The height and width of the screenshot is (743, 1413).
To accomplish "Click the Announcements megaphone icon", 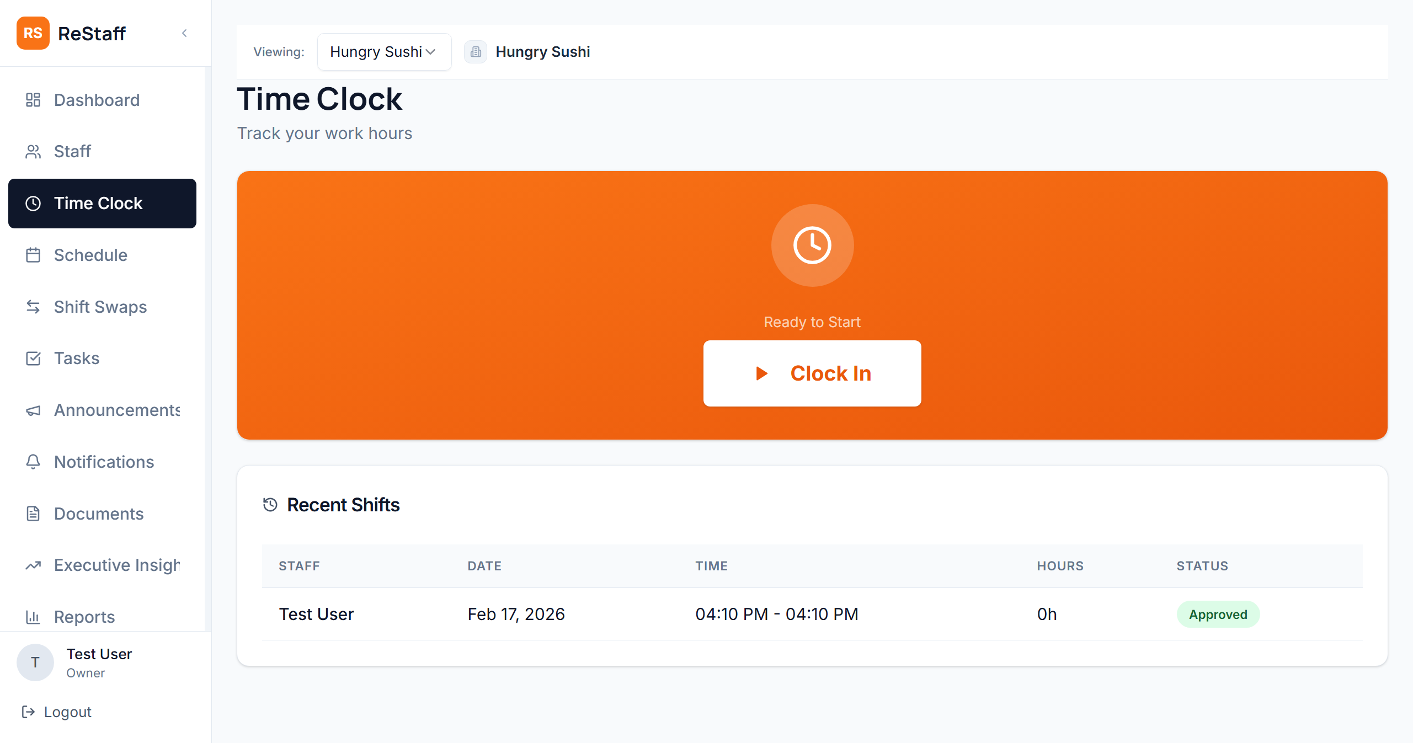I will coord(33,410).
